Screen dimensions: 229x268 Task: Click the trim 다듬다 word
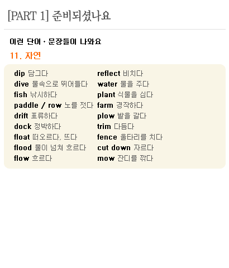pos(116,126)
